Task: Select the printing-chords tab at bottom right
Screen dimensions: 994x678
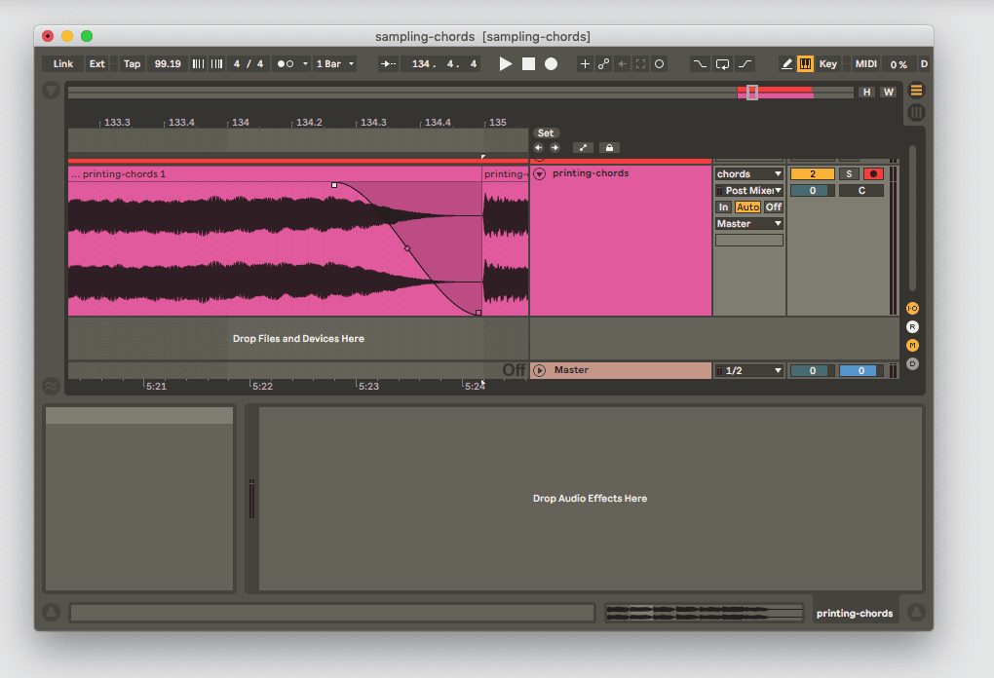Action: point(854,613)
